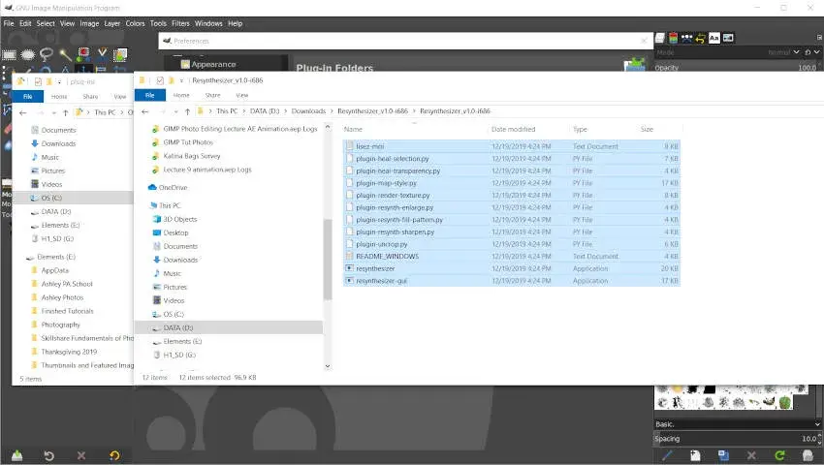
Task: Open GIMP Windows menu
Action: [208, 23]
